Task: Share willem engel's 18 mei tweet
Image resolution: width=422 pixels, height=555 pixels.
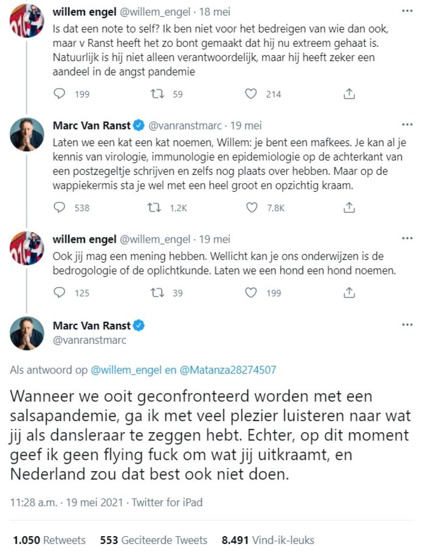Action: 349,94
